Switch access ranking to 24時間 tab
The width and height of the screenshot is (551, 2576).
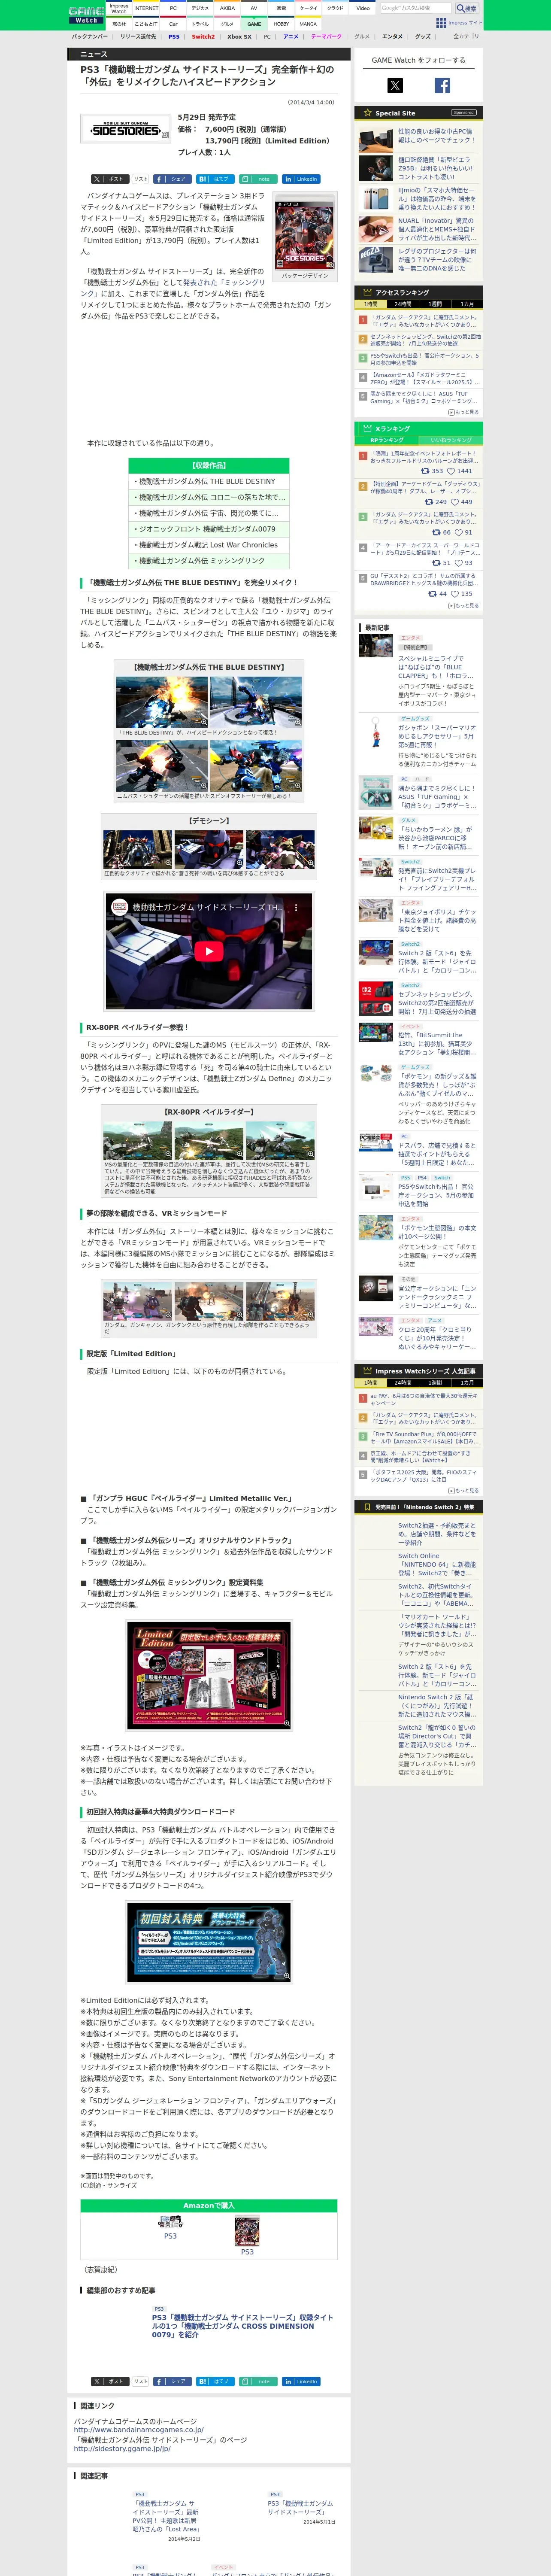(402, 304)
